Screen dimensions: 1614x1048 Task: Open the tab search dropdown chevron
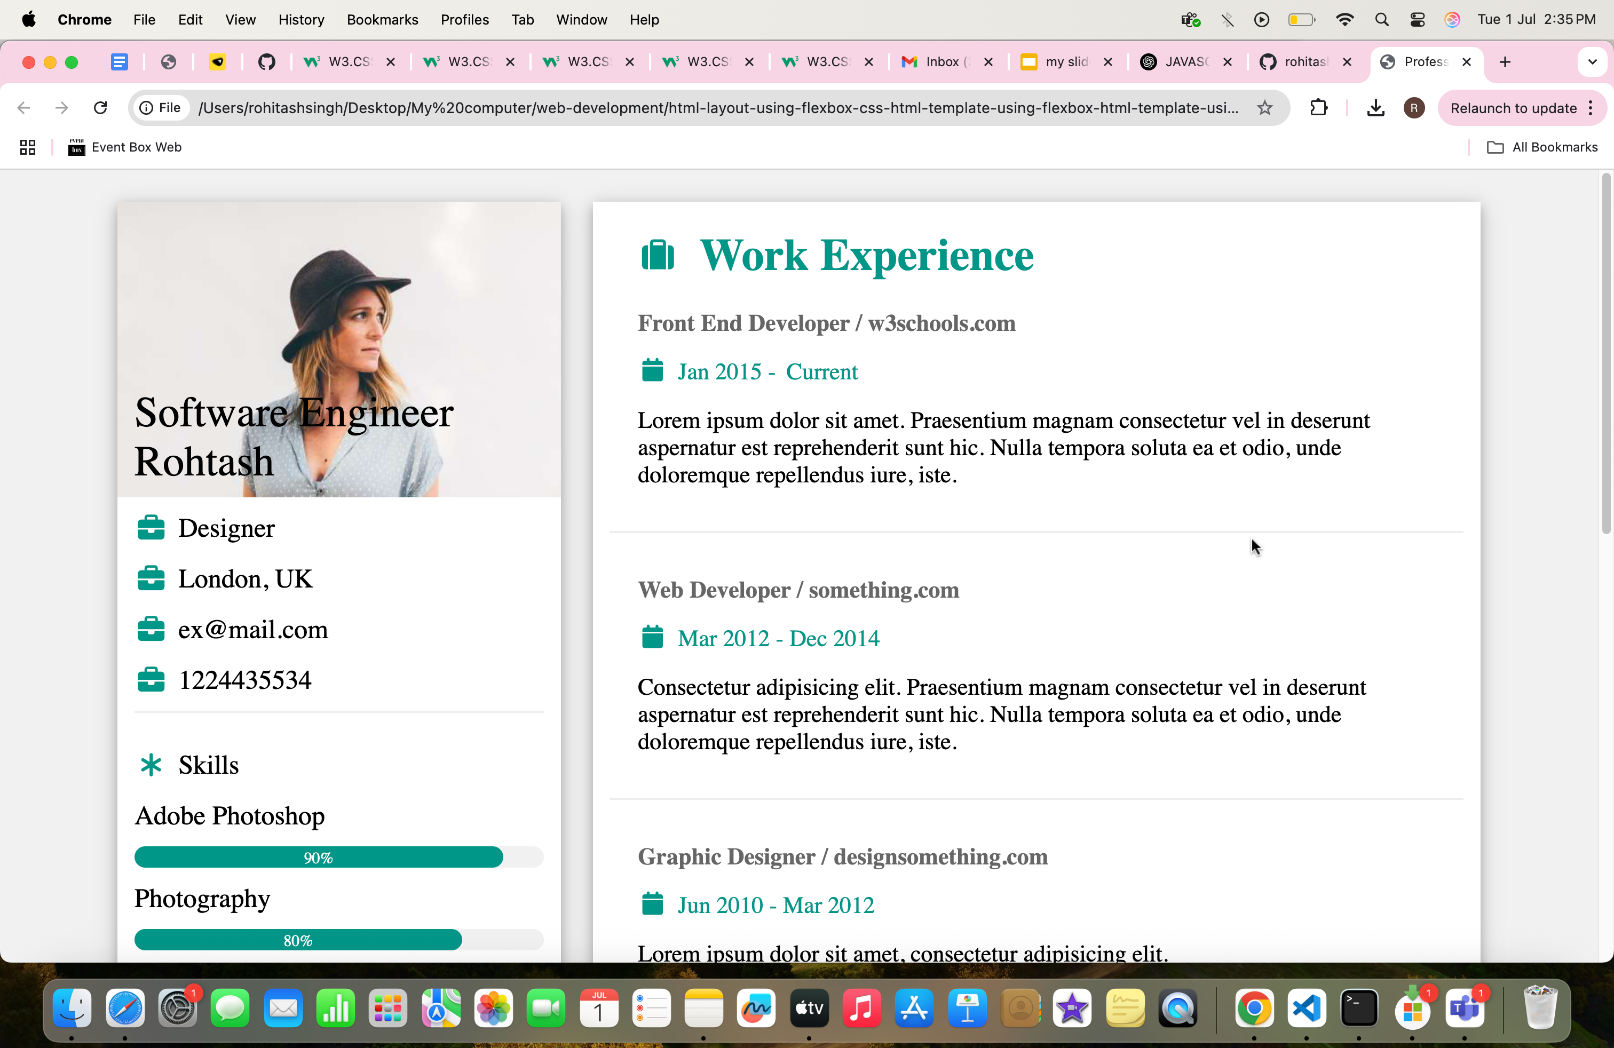tap(1592, 62)
